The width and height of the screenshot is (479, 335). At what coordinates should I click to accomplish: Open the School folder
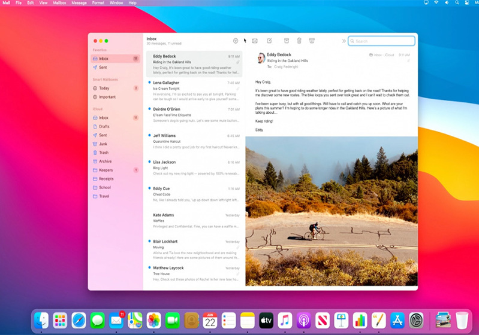116,187
